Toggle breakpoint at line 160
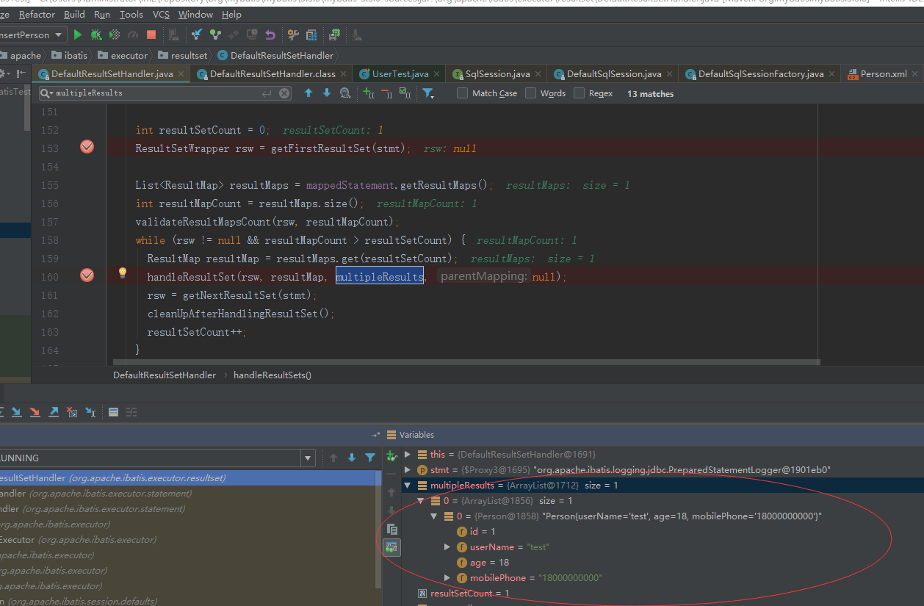Image resolution: width=924 pixels, height=606 pixels. coord(87,275)
